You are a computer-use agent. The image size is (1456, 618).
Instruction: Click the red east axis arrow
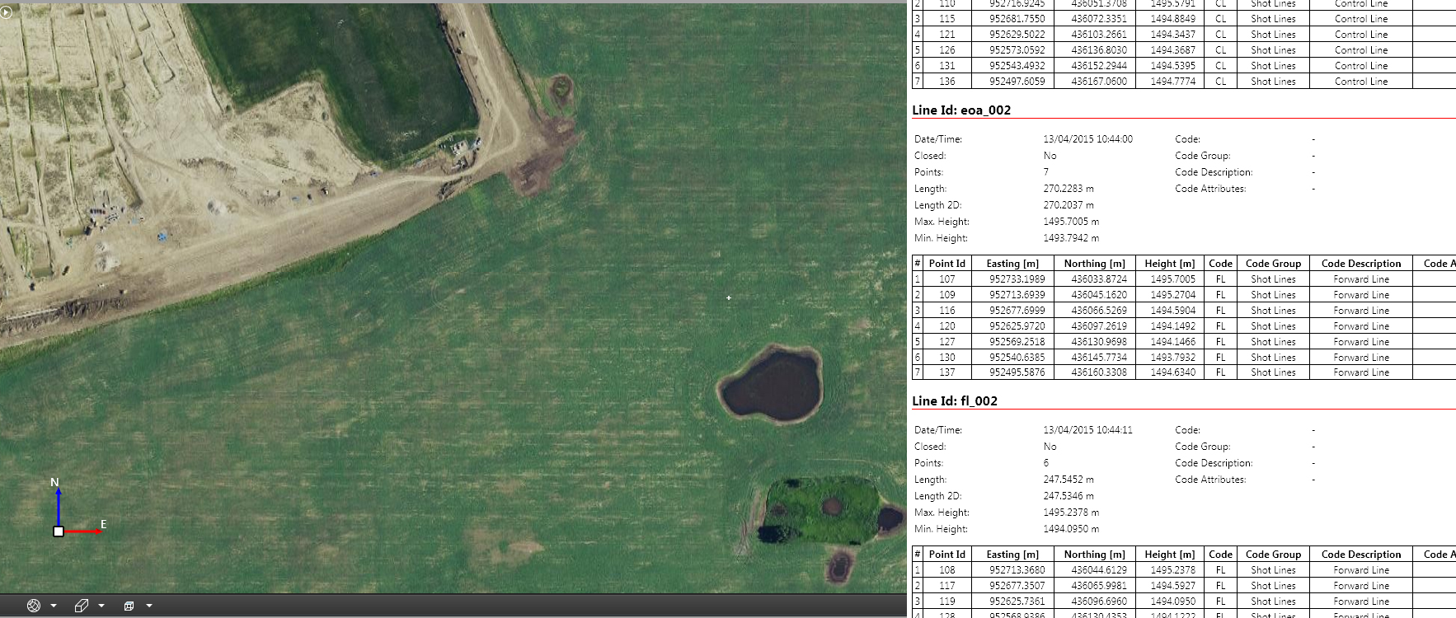[x=84, y=531]
